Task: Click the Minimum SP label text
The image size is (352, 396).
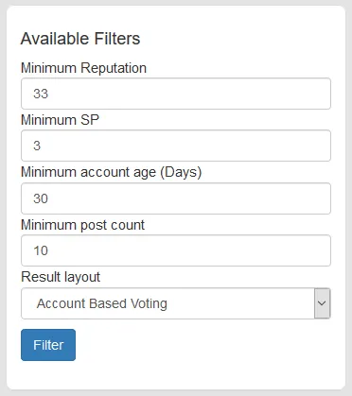Action: (60, 120)
